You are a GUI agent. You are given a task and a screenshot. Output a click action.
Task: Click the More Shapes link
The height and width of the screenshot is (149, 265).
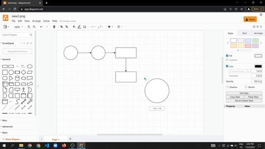12,139
